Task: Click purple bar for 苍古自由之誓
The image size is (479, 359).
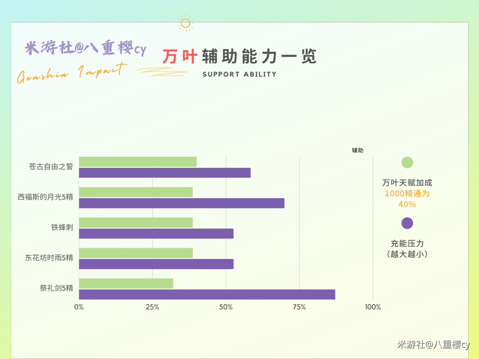Action: [165, 173]
